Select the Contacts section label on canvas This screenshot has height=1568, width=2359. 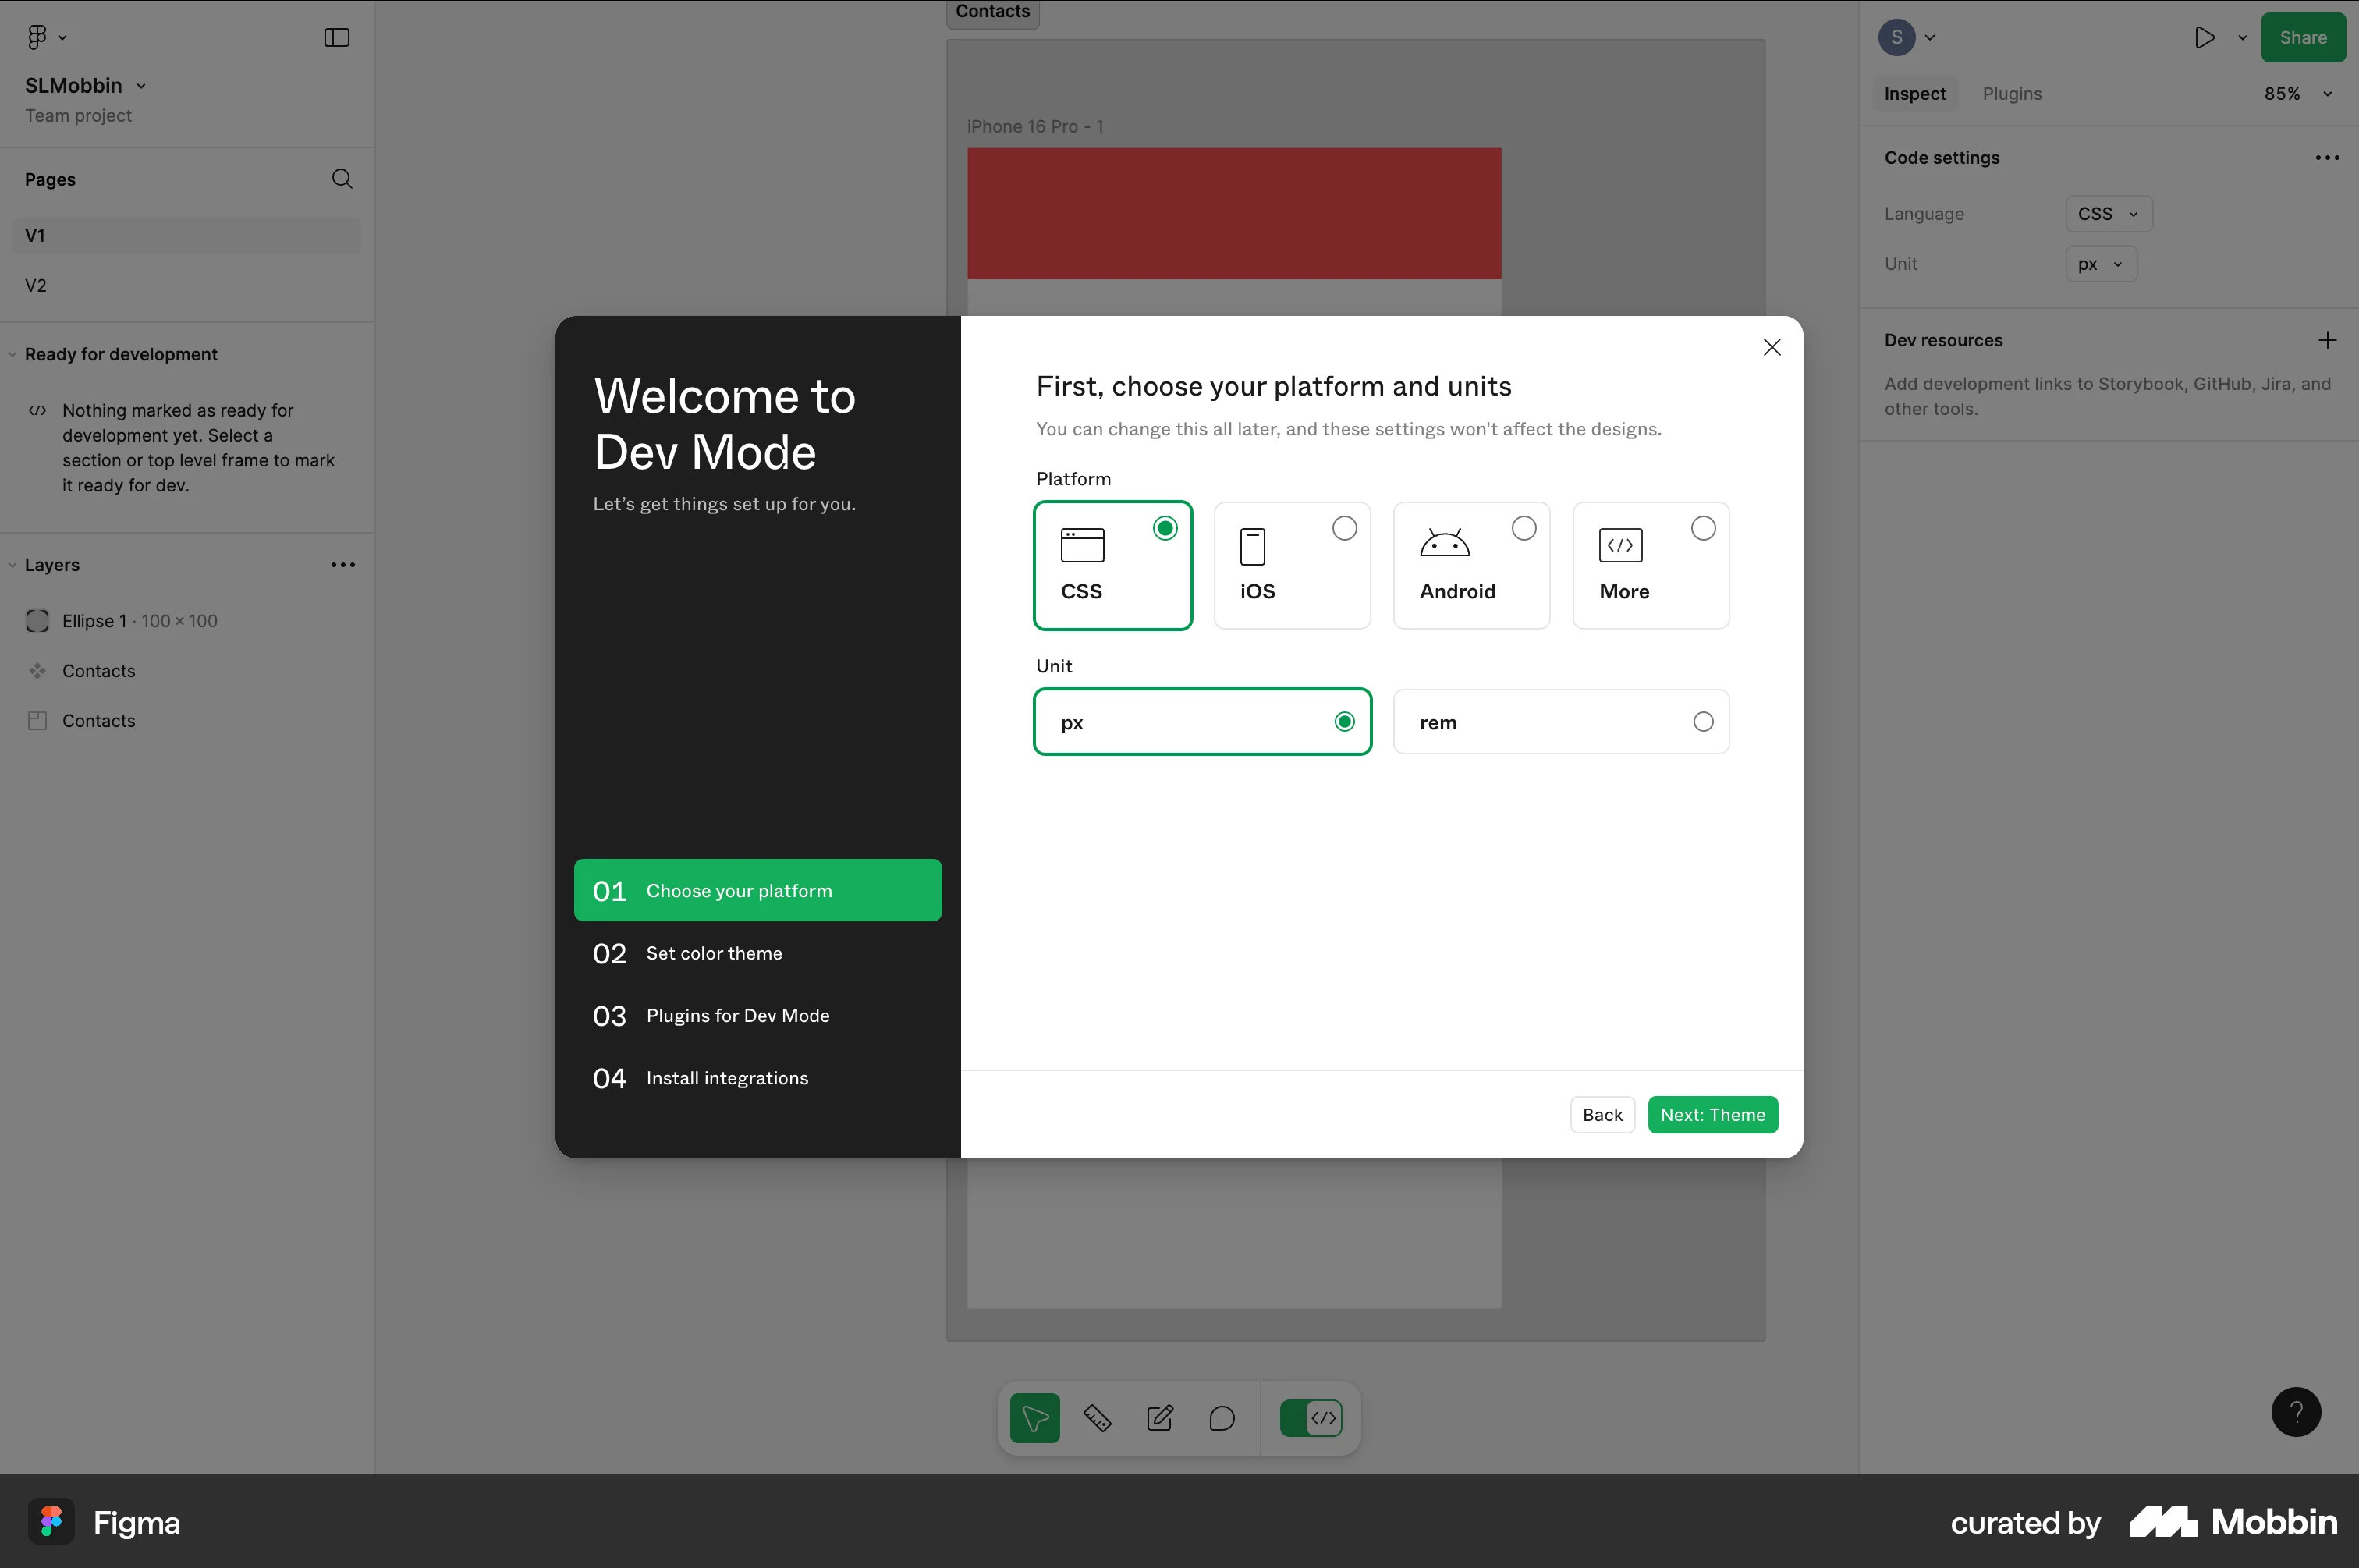(x=992, y=12)
